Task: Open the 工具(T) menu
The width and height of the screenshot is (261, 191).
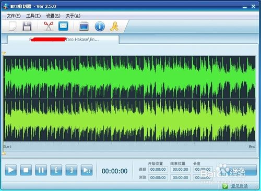Action: pos(33,16)
